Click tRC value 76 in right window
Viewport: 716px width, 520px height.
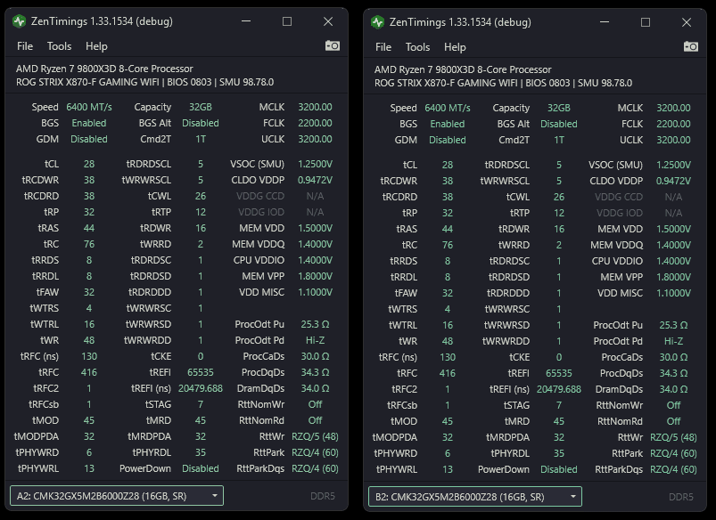[448, 245]
